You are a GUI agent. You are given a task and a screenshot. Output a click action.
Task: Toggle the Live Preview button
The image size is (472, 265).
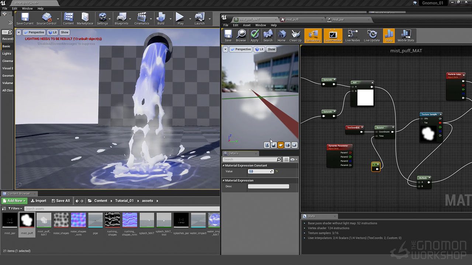point(333,36)
